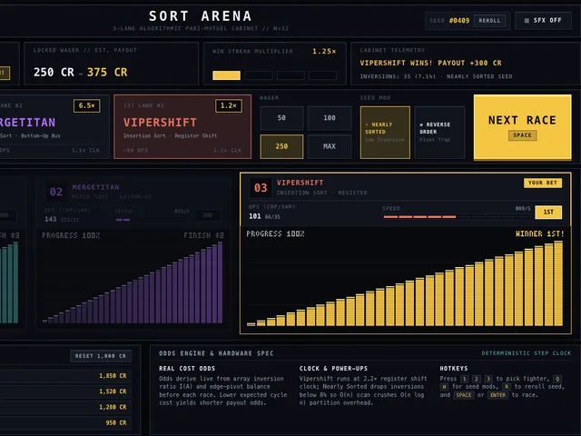Viewport: 581px width, 436px height.
Task: Click the 03 lane number box
Action: (x=261, y=188)
